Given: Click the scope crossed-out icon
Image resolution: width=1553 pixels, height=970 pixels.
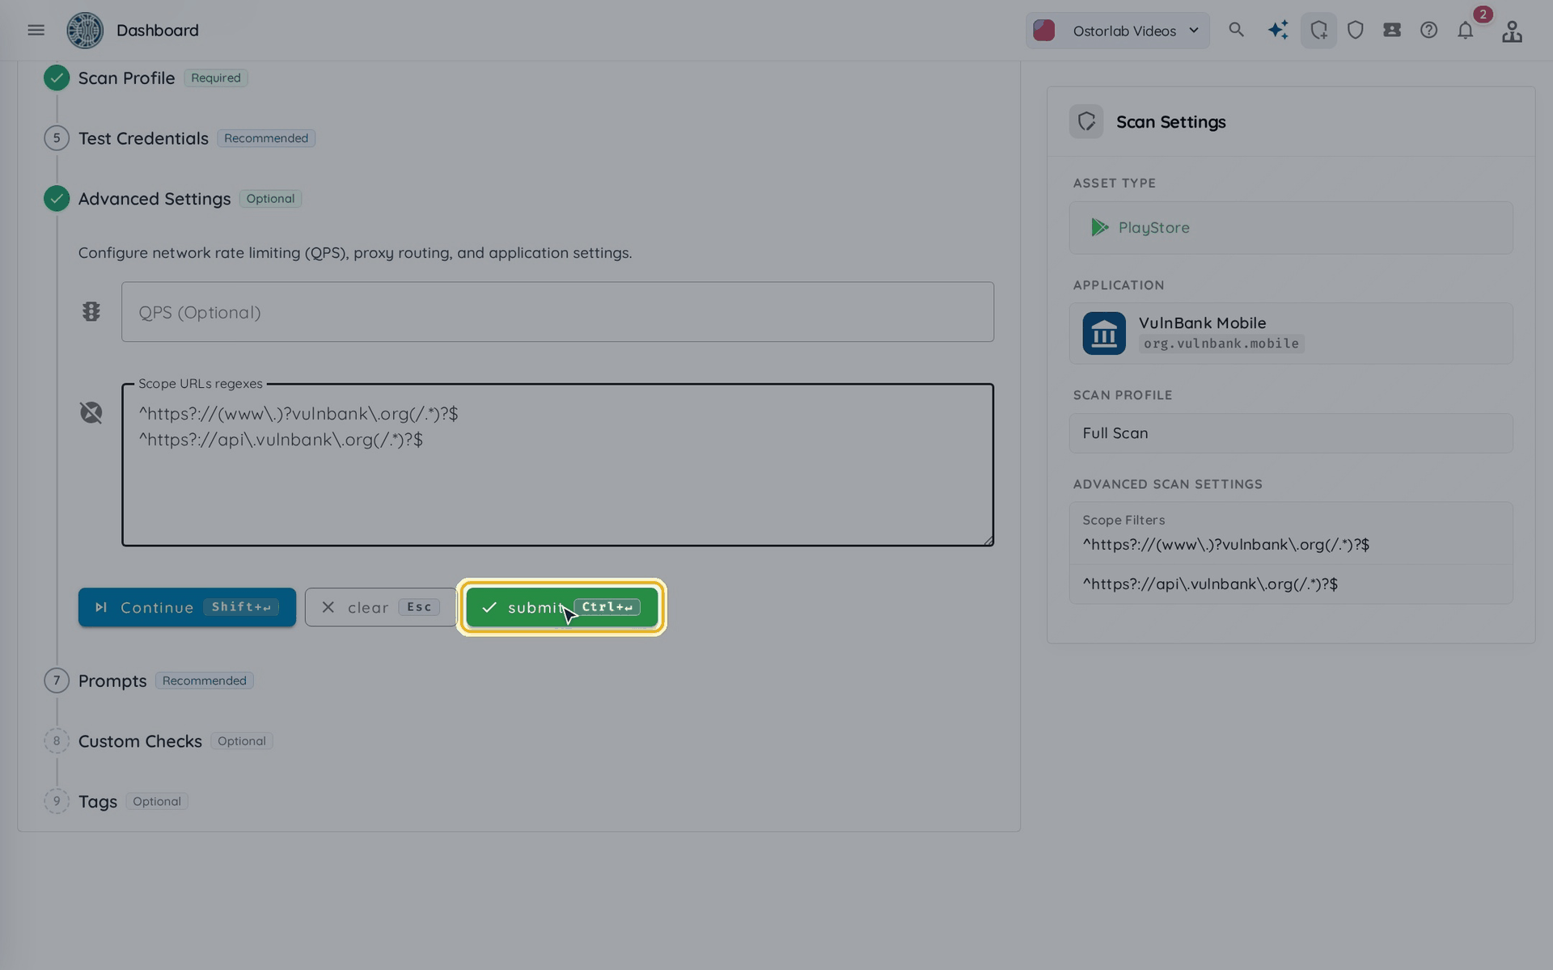Looking at the screenshot, I should click(91, 413).
